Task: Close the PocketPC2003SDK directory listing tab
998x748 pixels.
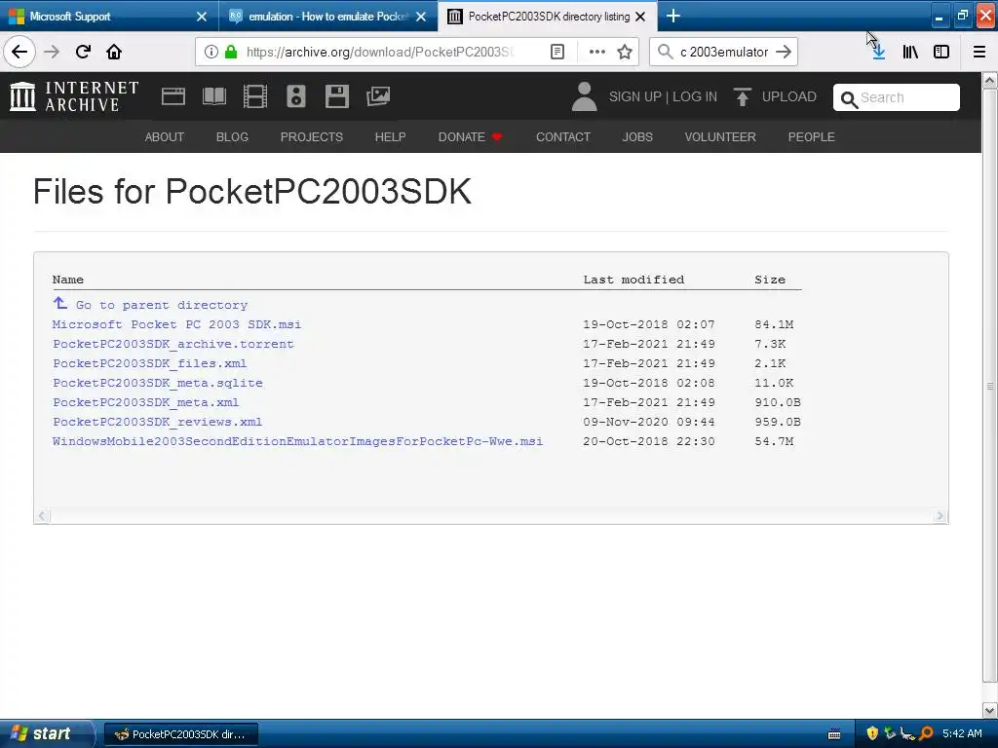Action: pos(641,17)
